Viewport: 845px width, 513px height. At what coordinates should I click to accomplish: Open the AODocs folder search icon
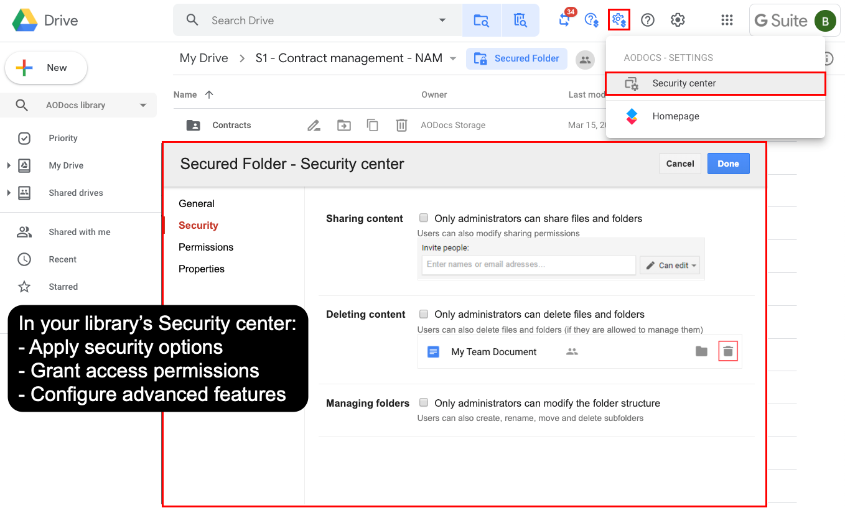(481, 21)
